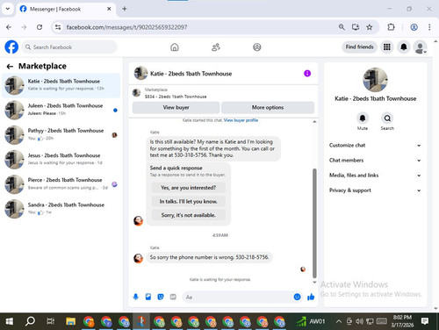Open the taskbar volume control
Screen dimensions: 439x330
359,321
